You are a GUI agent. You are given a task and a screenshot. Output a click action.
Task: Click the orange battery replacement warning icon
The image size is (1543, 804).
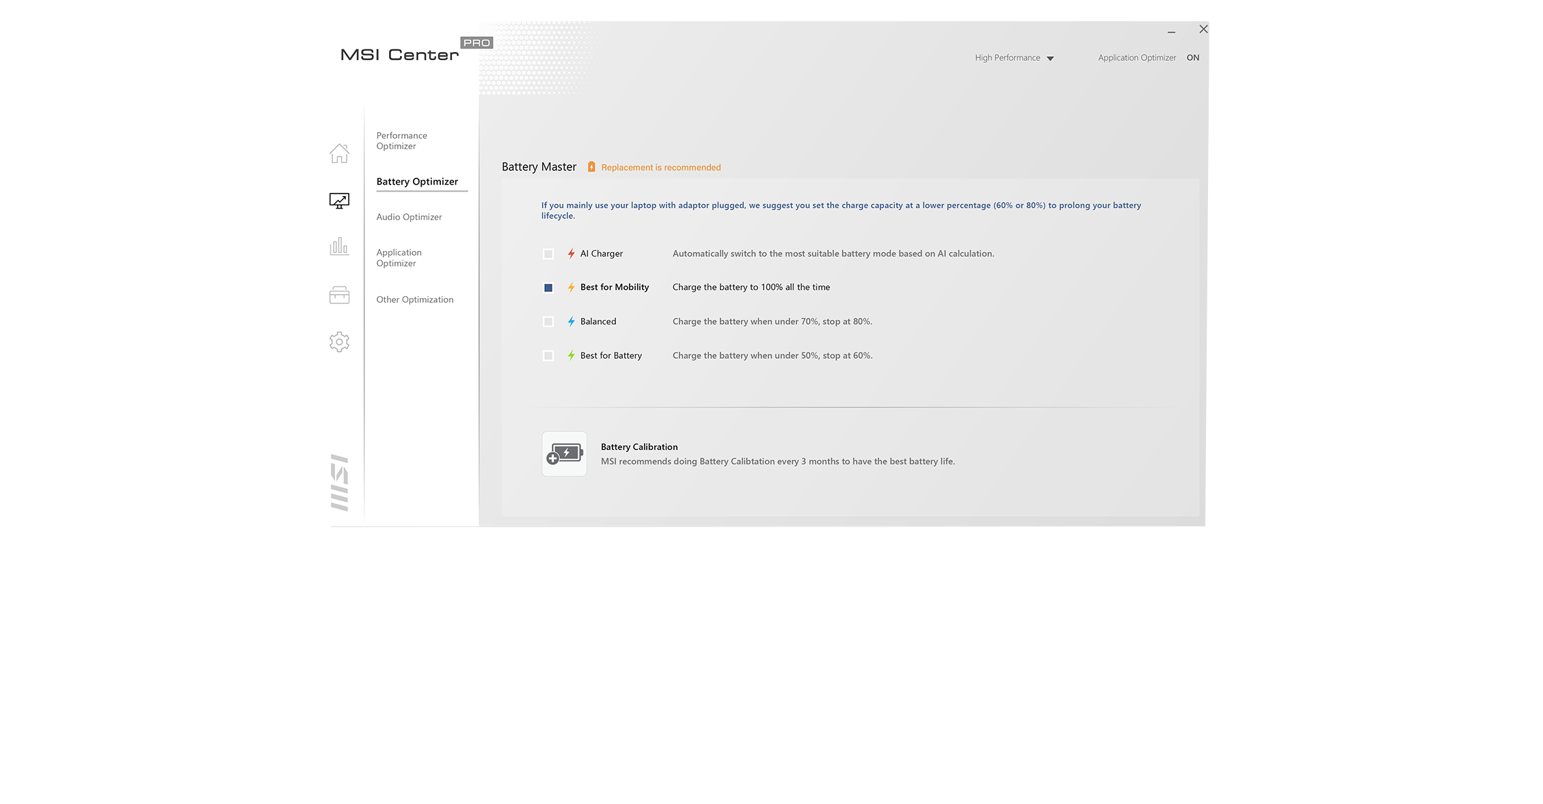[x=591, y=167]
